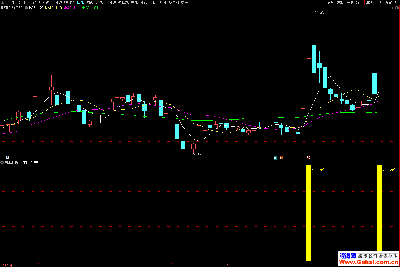
Task: Click the 攻击游资 indicator name label
Action: click(11, 162)
